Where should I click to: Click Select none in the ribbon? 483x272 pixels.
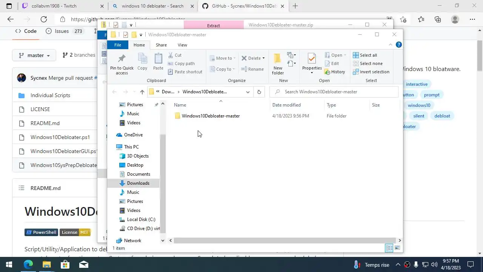click(368, 63)
